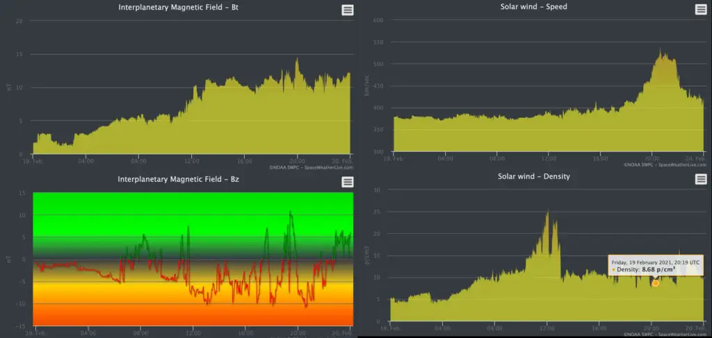Open the Solar wind Speed chart menu
The image size is (712, 338).
[701, 10]
